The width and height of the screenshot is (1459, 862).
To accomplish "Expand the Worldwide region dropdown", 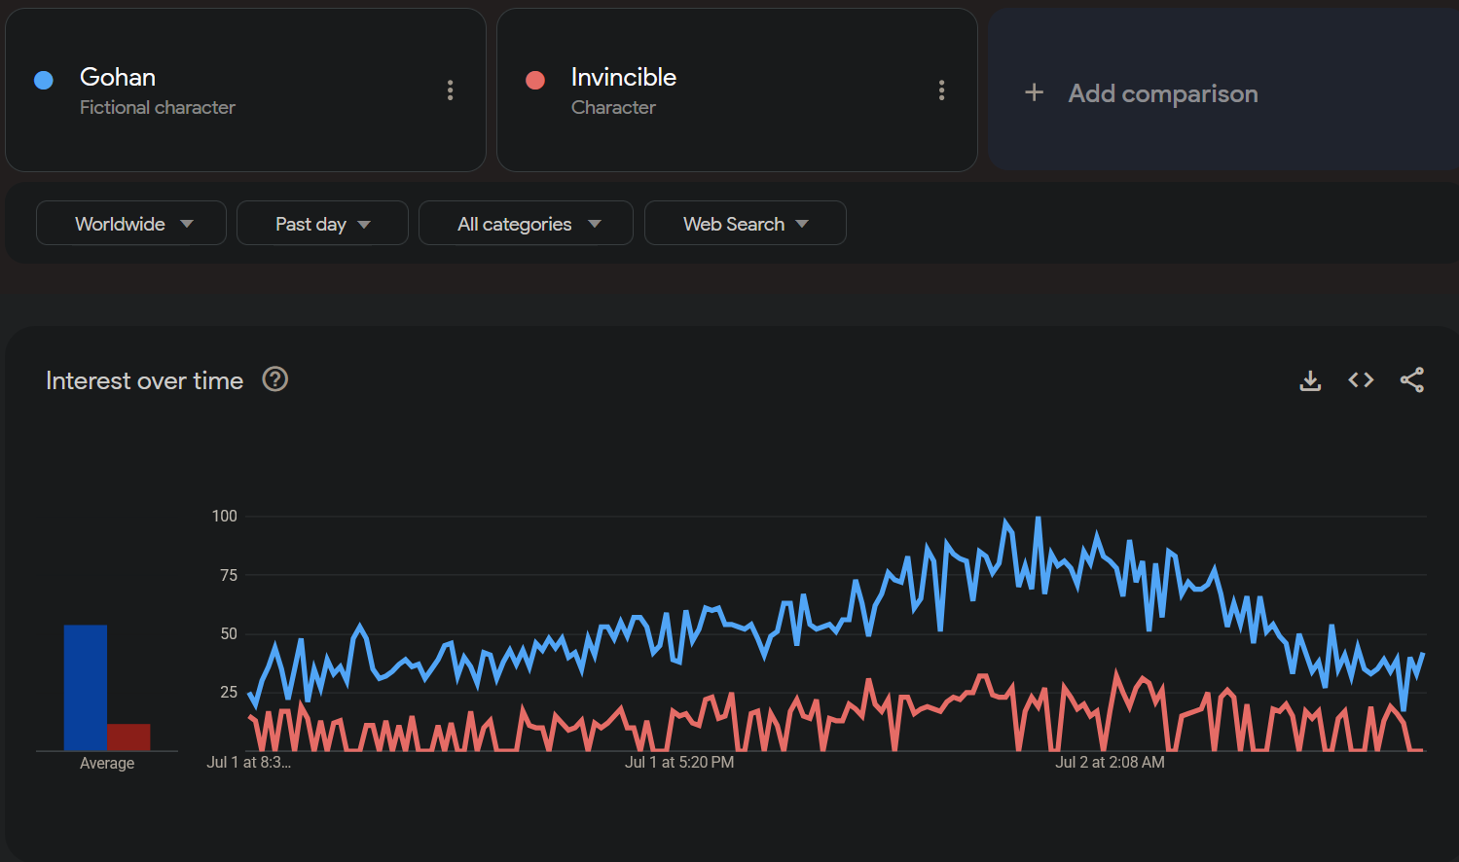I will [x=131, y=223].
